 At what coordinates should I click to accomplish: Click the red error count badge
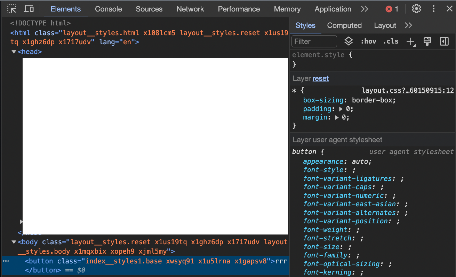(x=392, y=9)
